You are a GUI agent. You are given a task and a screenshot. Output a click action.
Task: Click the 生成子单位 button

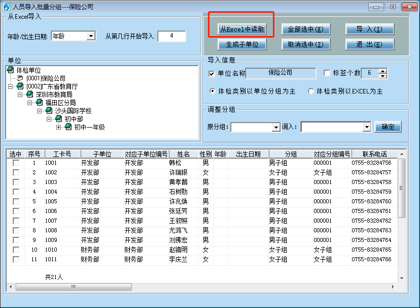point(242,44)
